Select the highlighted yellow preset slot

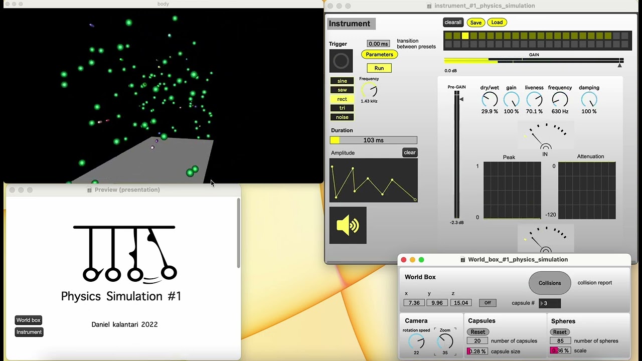[x=465, y=36]
